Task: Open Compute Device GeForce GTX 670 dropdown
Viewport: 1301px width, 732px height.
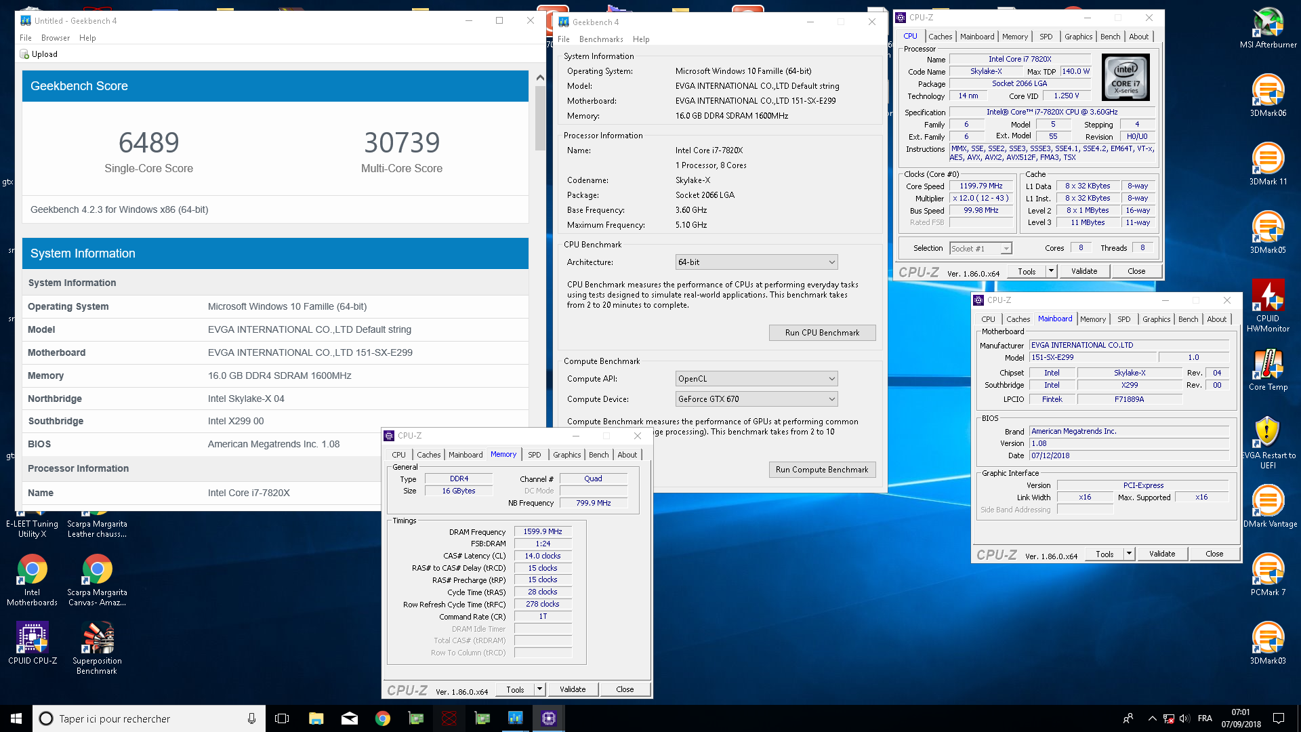Action: tap(756, 399)
